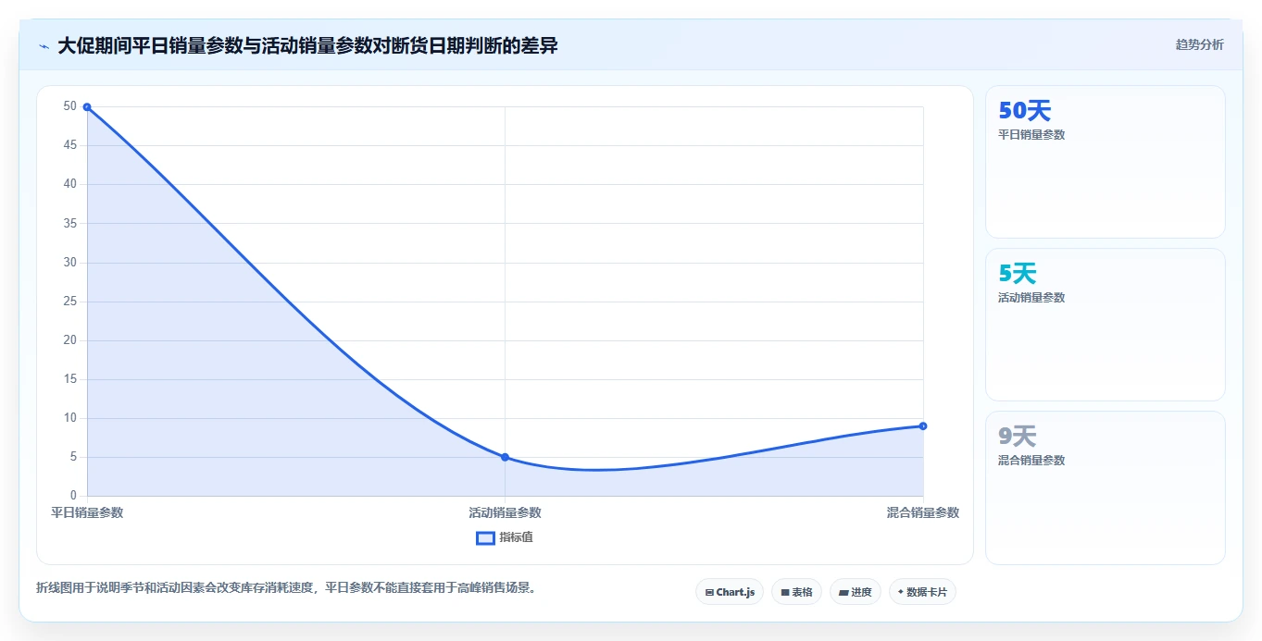
Task: Click the 表格 tag
Action: pos(796,592)
